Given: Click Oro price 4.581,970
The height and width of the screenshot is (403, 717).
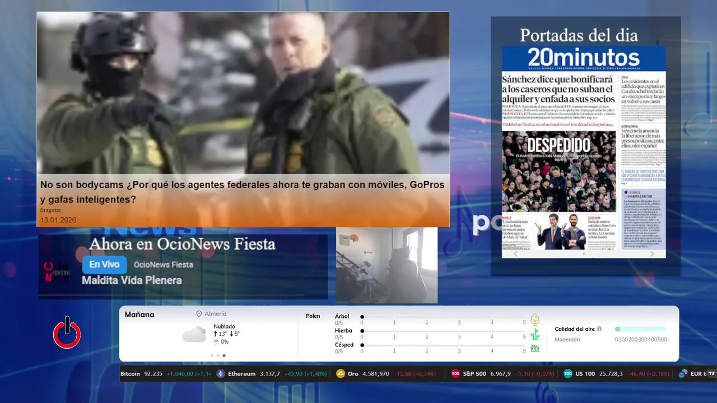Looking at the screenshot, I should pyautogui.click(x=376, y=374).
